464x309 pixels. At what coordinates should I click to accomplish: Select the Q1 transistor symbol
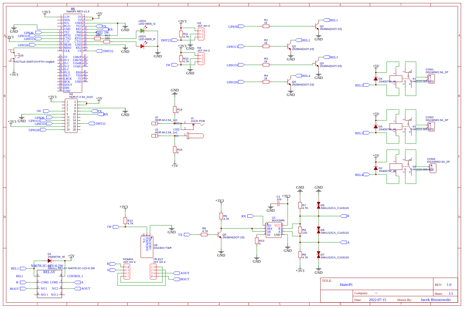click(x=317, y=26)
